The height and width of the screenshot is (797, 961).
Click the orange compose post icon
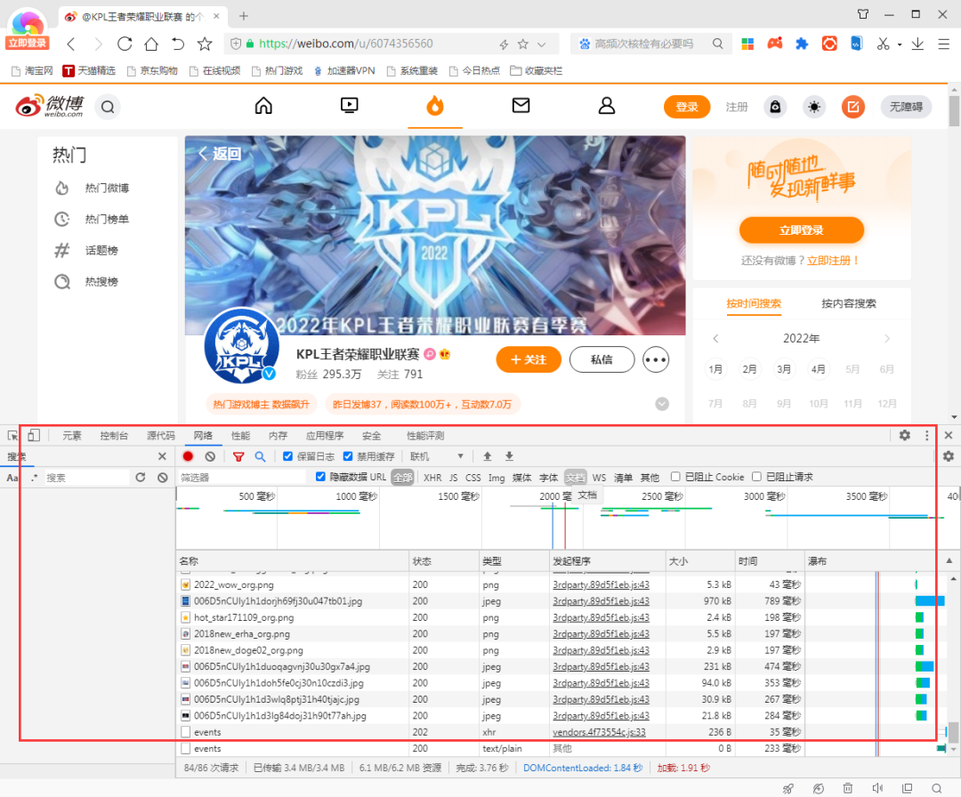[852, 108]
